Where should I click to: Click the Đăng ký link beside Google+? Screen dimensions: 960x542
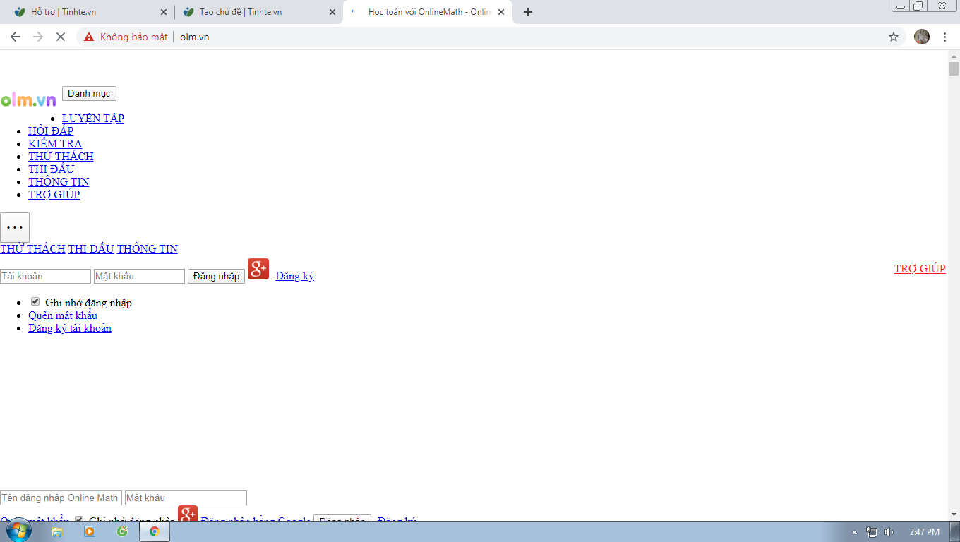(295, 276)
